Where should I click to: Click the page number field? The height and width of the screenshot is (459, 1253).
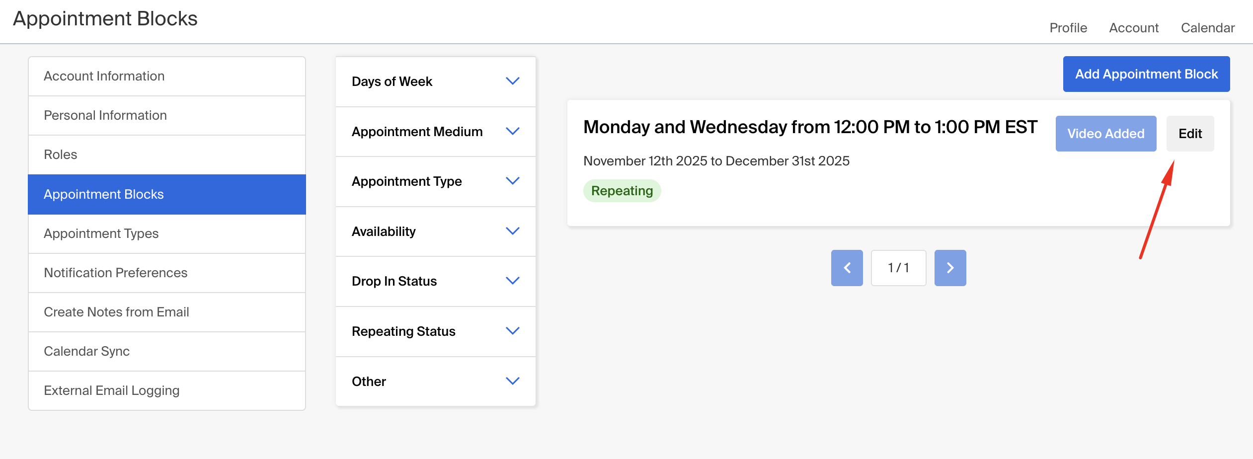point(898,268)
